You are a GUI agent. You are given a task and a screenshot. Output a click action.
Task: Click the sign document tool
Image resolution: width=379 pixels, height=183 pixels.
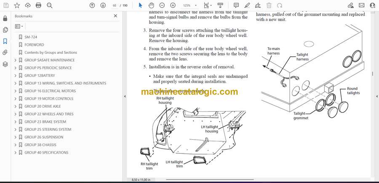[258, 5]
